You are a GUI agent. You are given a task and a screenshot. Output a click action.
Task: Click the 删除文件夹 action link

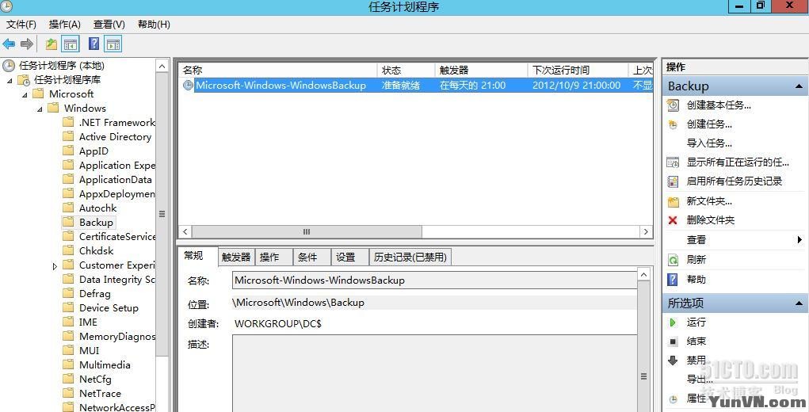(x=711, y=220)
